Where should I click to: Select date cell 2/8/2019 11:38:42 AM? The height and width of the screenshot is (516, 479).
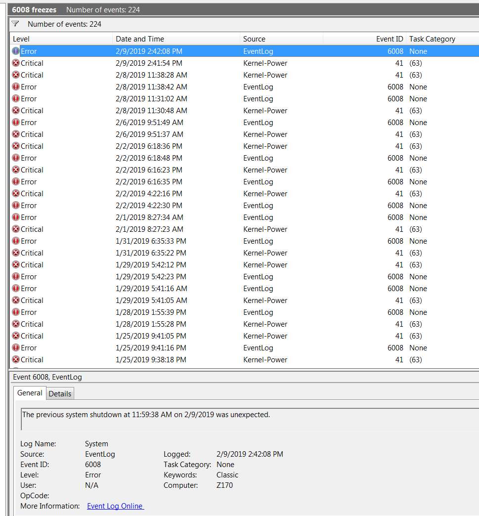coord(151,86)
